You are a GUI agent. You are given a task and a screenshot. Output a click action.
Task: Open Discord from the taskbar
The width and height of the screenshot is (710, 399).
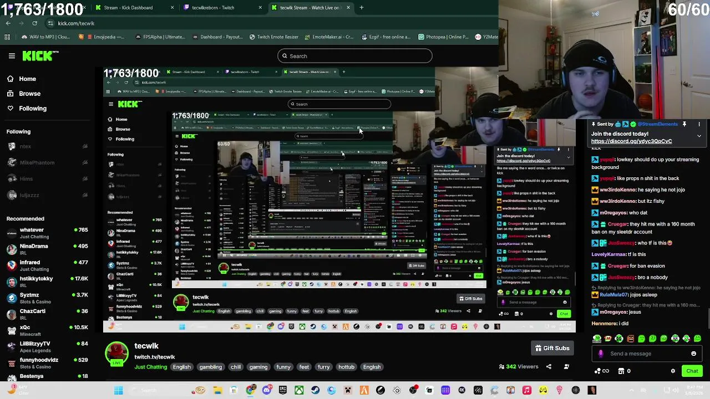pyautogui.click(x=267, y=391)
